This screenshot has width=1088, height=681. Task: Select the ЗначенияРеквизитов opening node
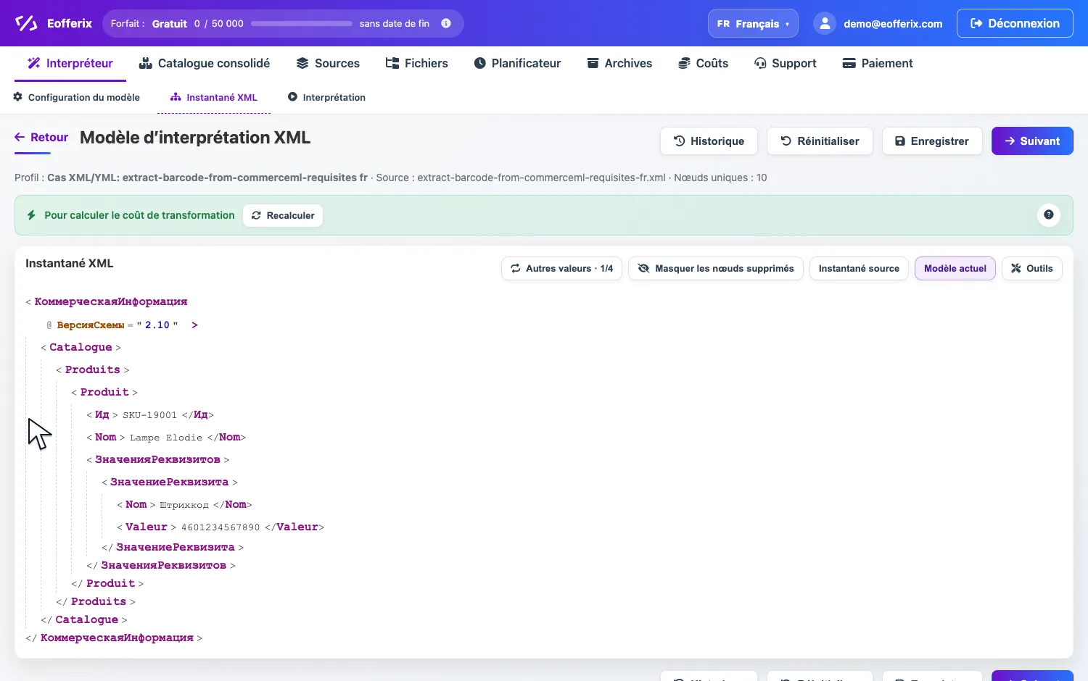pos(157,459)
